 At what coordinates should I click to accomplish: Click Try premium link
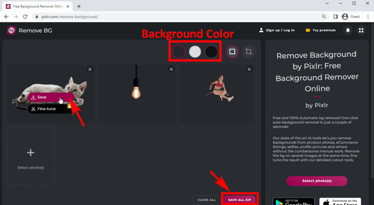(321, 30)
